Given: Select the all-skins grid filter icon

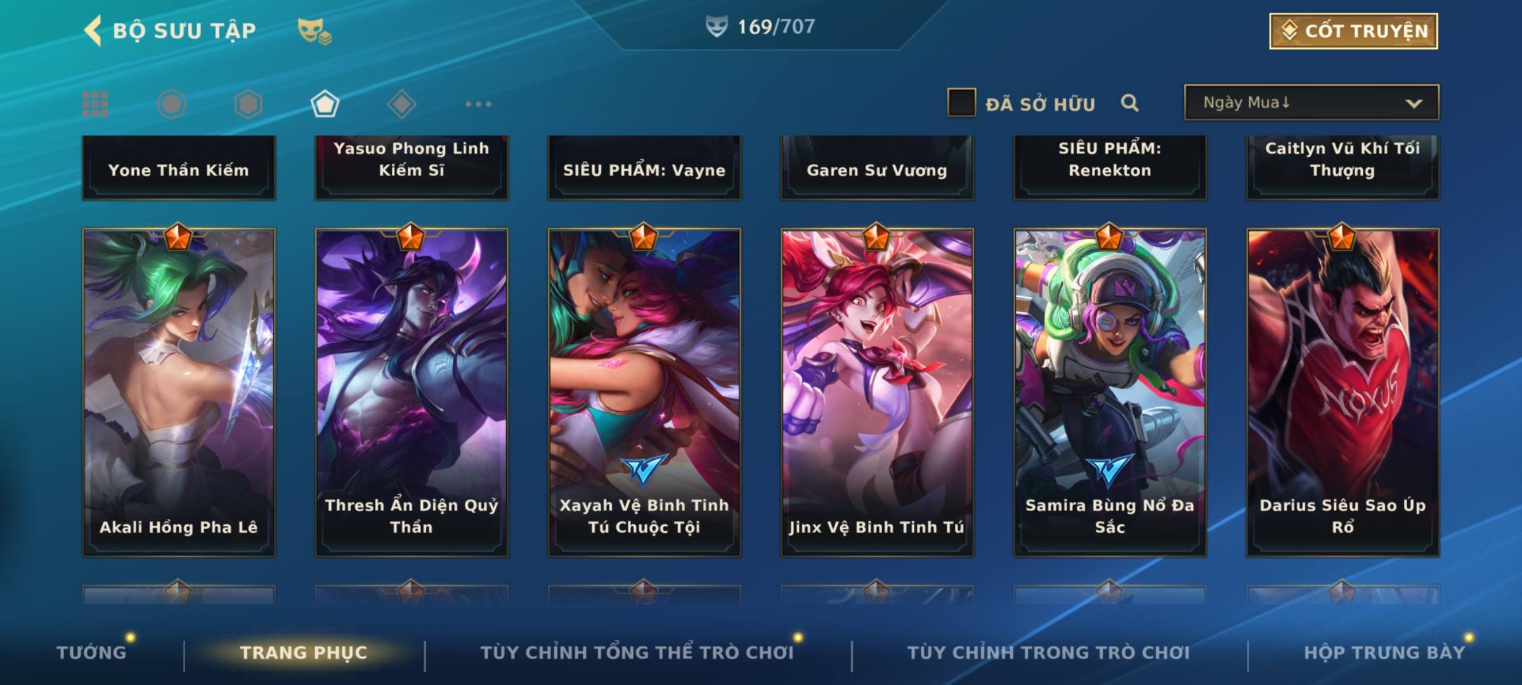Looking at the screenshot, I should click(x=95, y=104).
